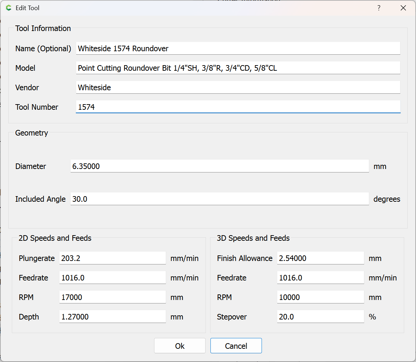Click the Diameter input showing 6.35000
Image resolution: width=416 pixels, height=362 pixels.
tap(220, 166)
